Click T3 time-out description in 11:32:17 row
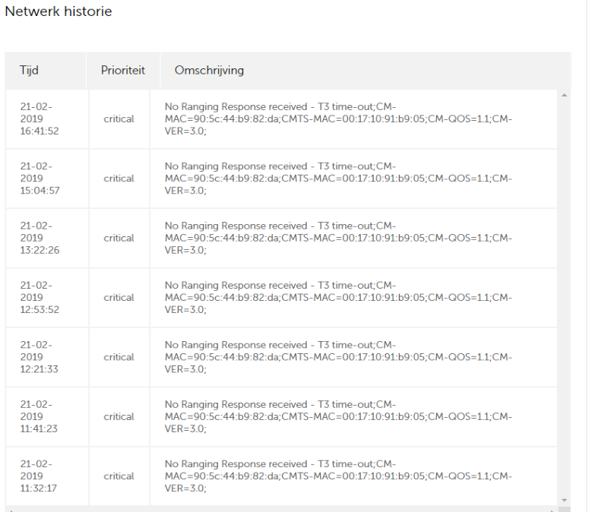The height and width of the screenshot is (512, 592). point(338,476)
